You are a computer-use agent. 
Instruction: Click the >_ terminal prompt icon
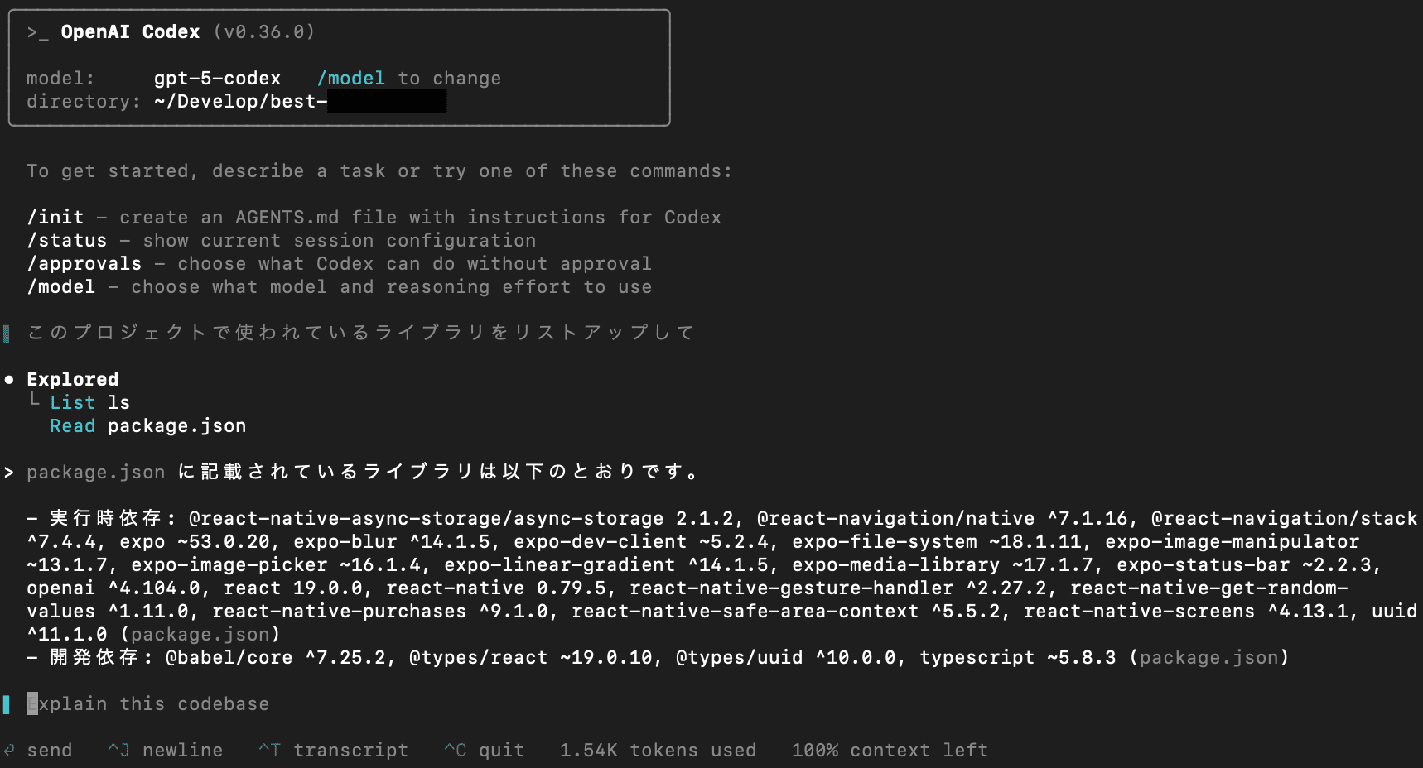37,32
